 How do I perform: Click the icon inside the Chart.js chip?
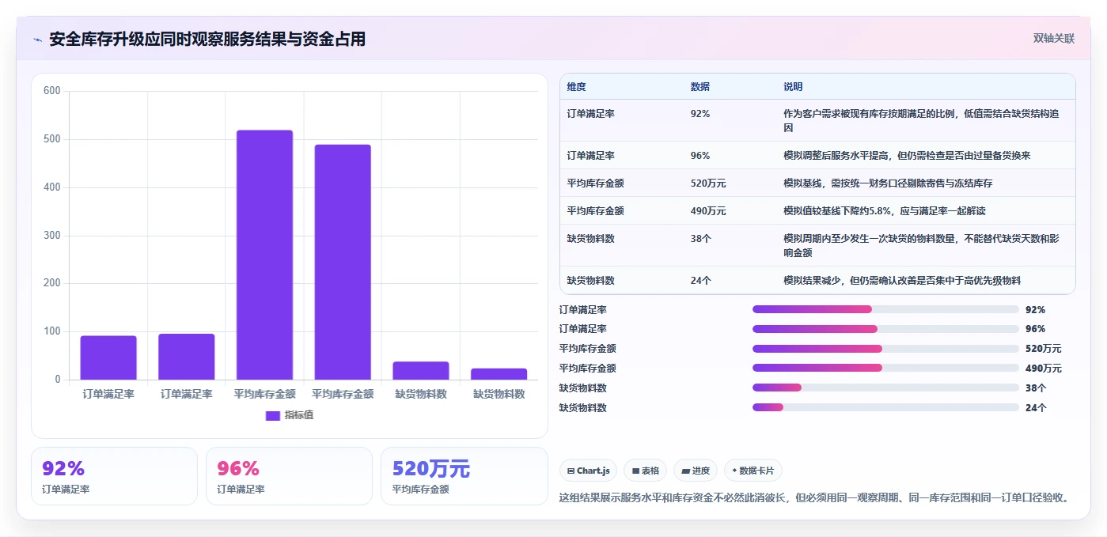click(x=571, y=471)
